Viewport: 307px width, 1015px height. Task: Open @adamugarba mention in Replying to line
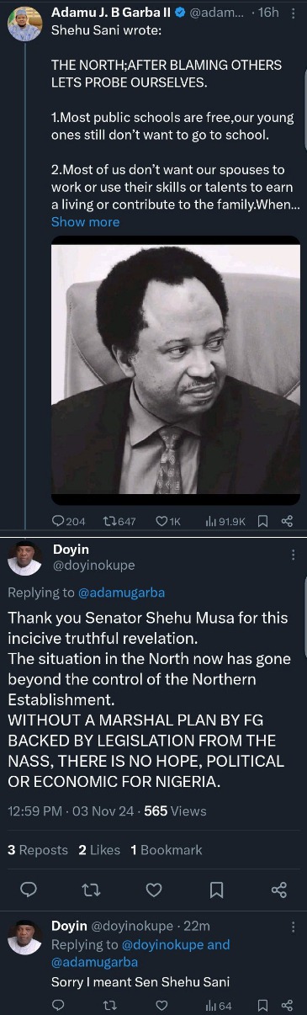pyautogui.click(x=124, y=593)
